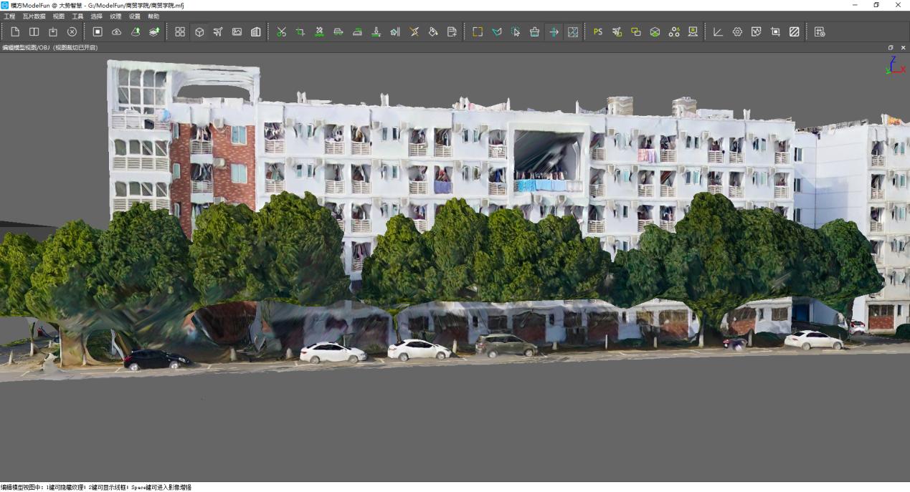Click the green-topped cube icon
The height and width of the screenshot is (492, 910).
point(655,32)
